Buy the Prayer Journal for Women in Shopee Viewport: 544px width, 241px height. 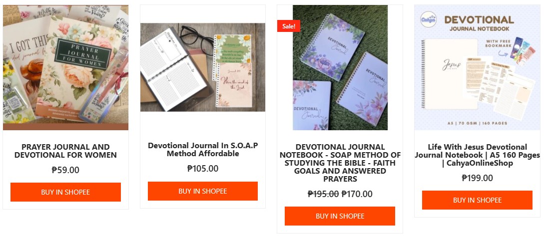(65, 192)
